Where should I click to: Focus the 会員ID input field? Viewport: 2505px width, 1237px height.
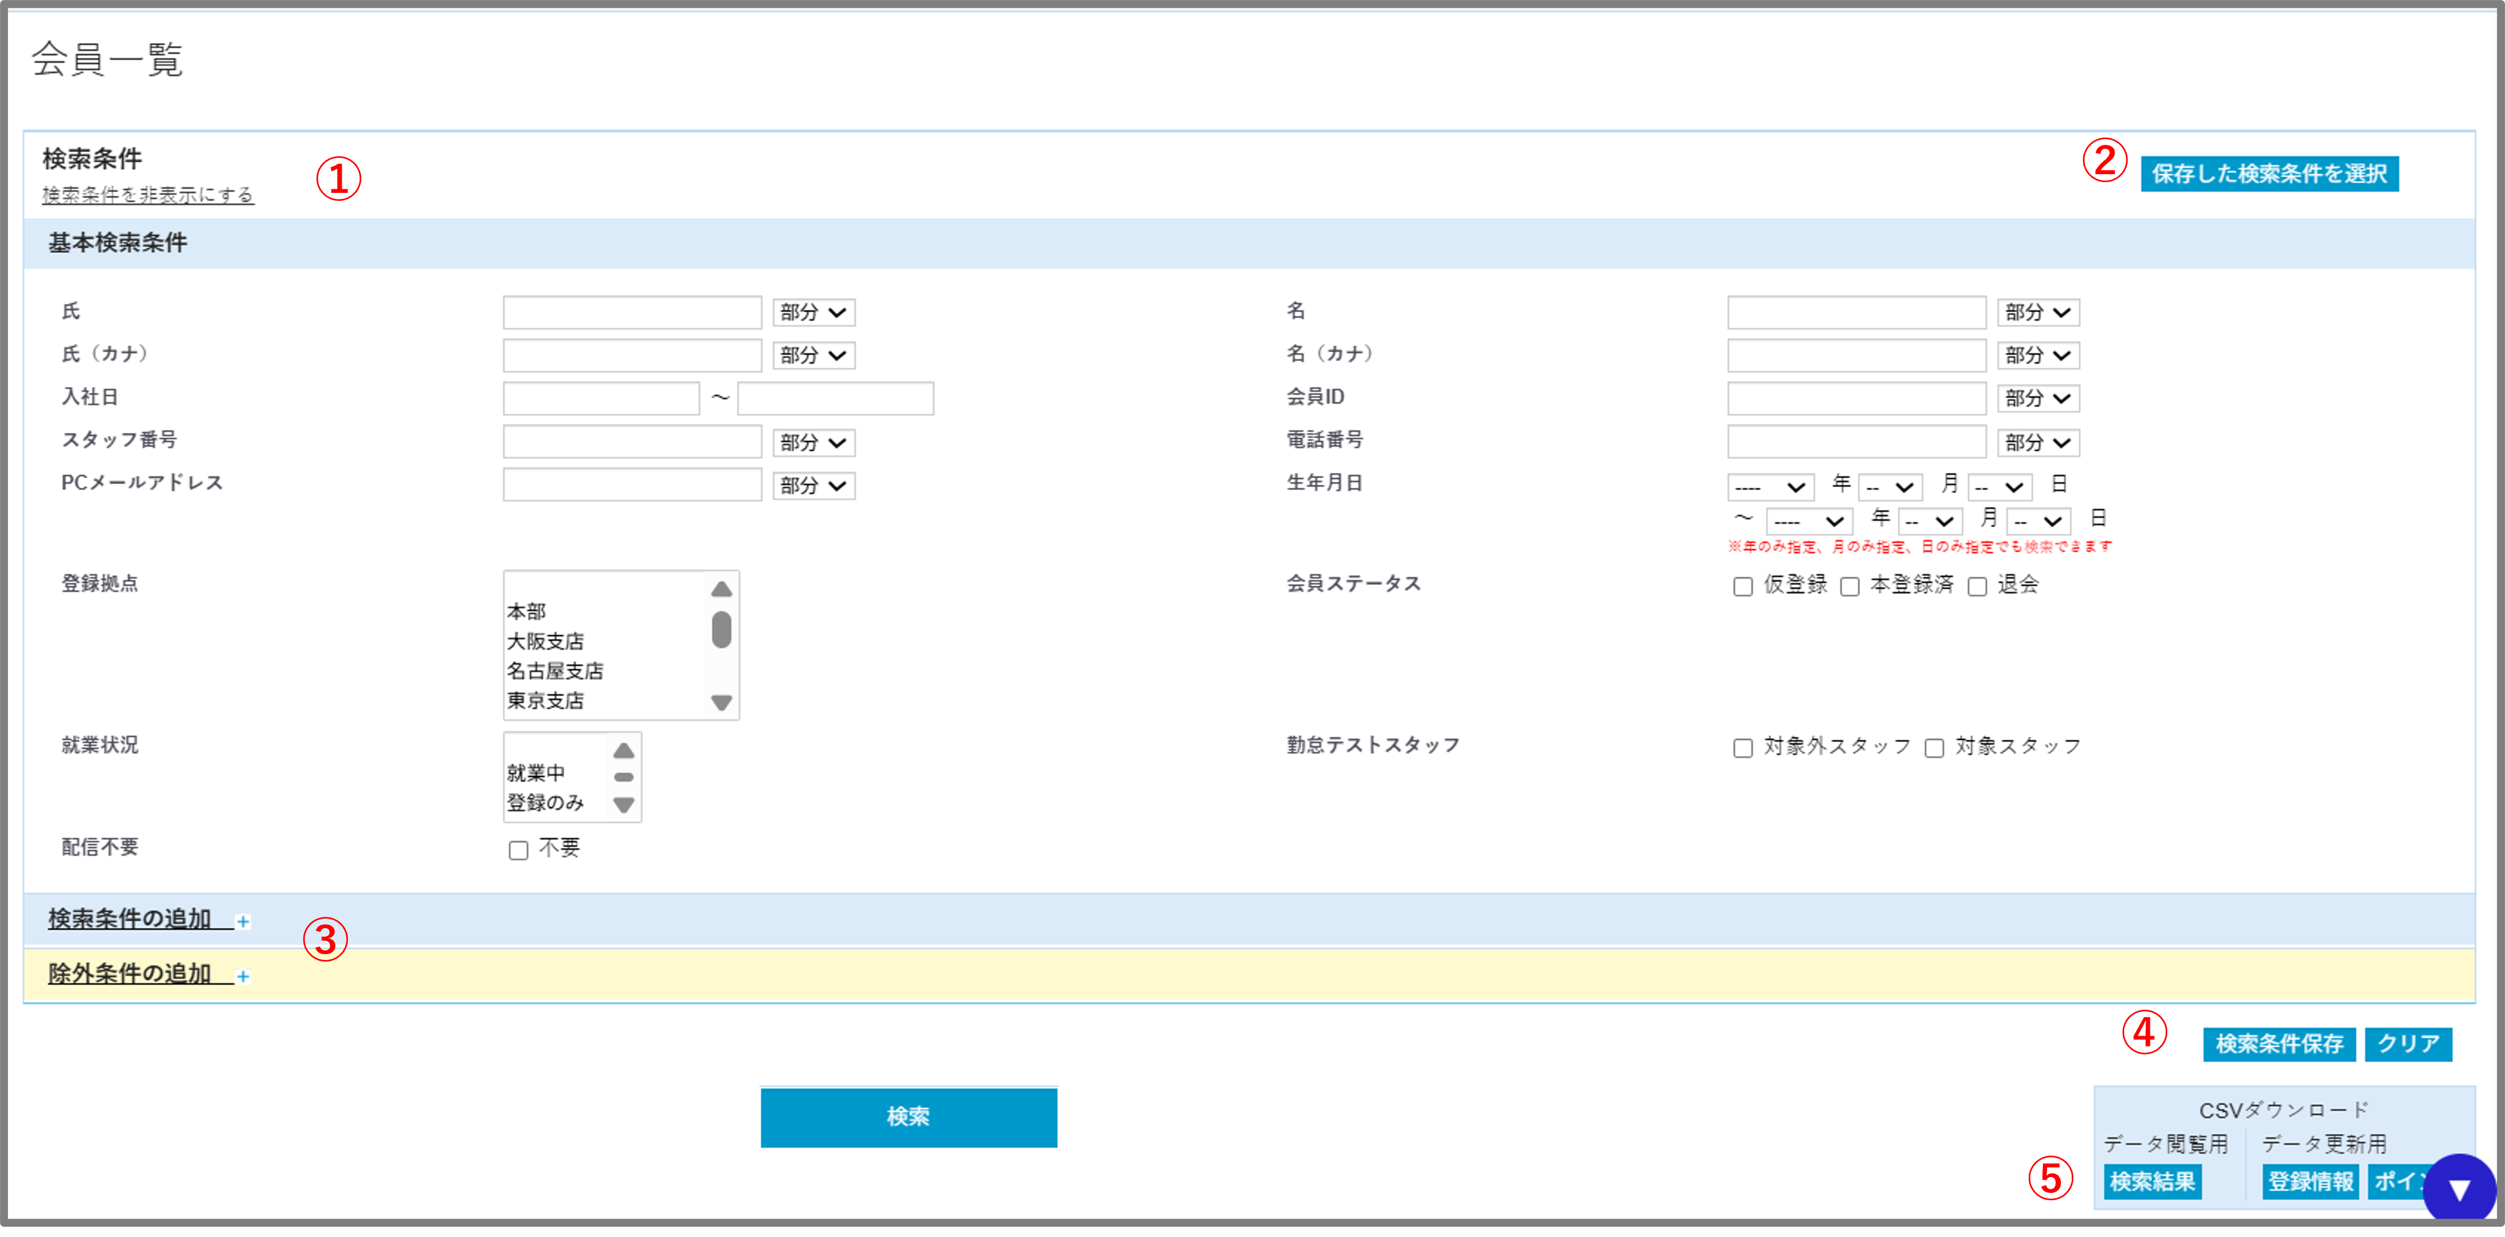(1856, 398)
